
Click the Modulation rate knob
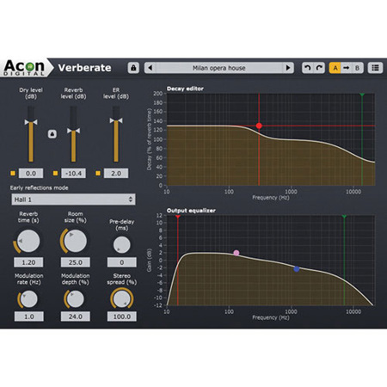[x=28, y=299]
